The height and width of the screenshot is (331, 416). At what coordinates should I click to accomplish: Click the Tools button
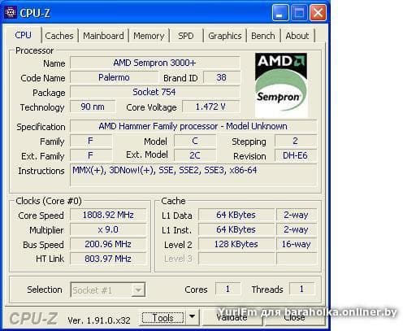[x=162, y=317]
